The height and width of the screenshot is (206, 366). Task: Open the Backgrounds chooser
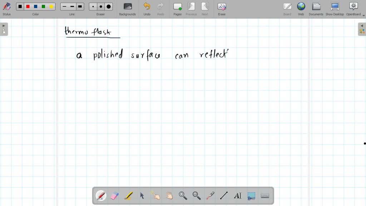point(127,9)
